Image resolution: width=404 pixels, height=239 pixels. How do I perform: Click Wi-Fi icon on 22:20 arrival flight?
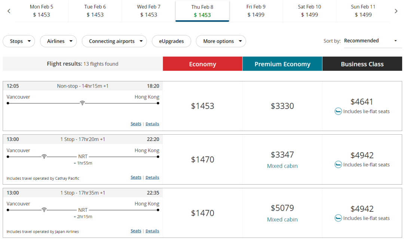44,157
